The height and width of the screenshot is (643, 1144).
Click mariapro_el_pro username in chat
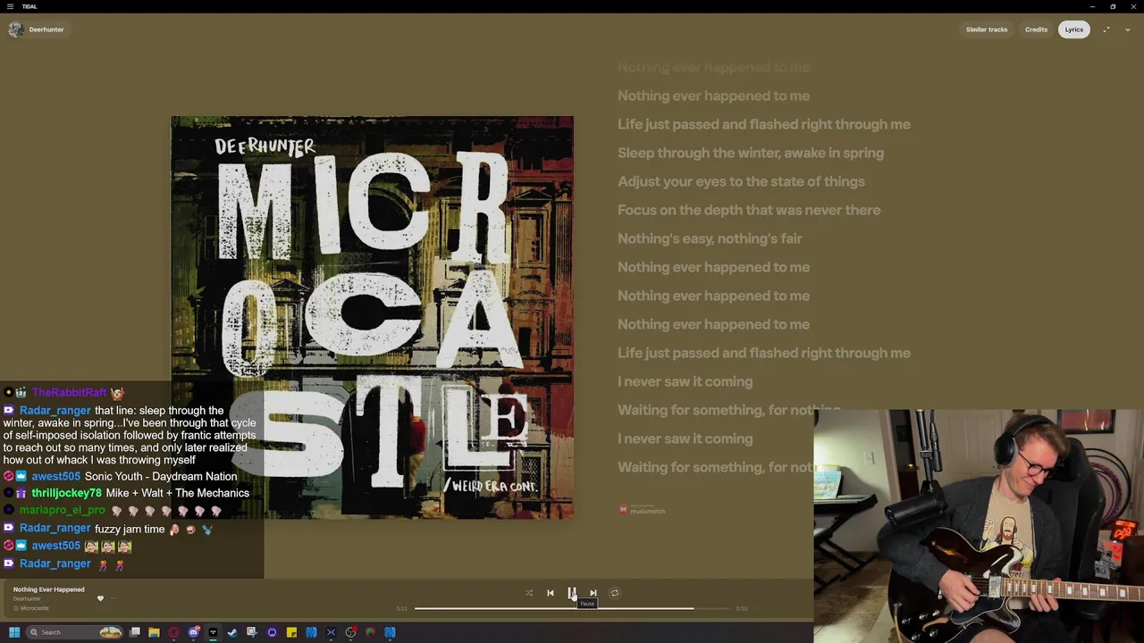(63, 510)
